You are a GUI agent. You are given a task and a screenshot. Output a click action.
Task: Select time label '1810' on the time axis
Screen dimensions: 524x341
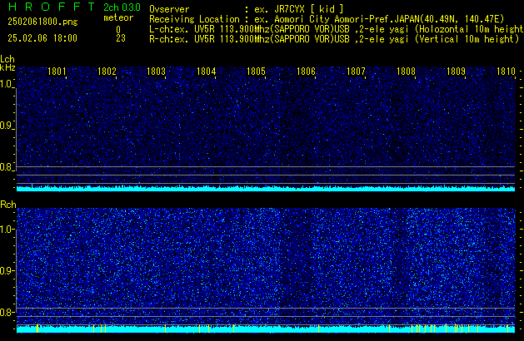pos(506,72)
